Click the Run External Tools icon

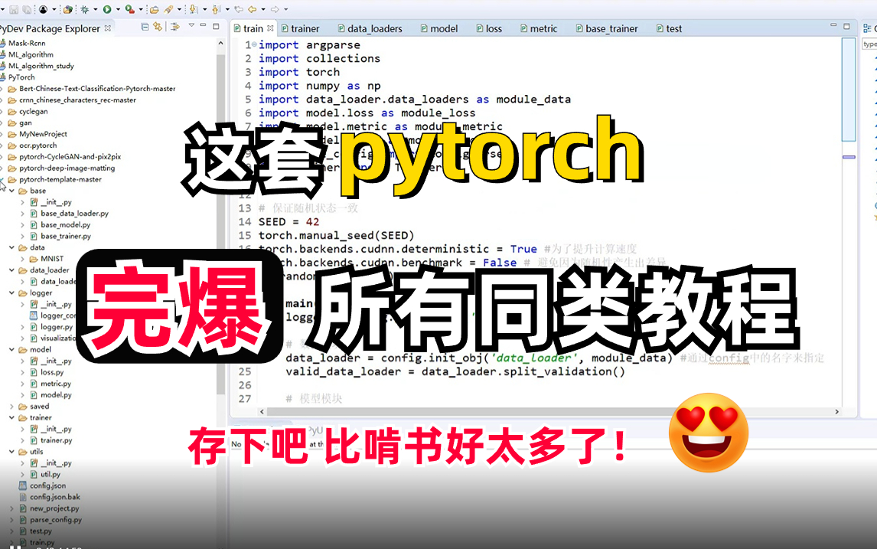[130, 9]
